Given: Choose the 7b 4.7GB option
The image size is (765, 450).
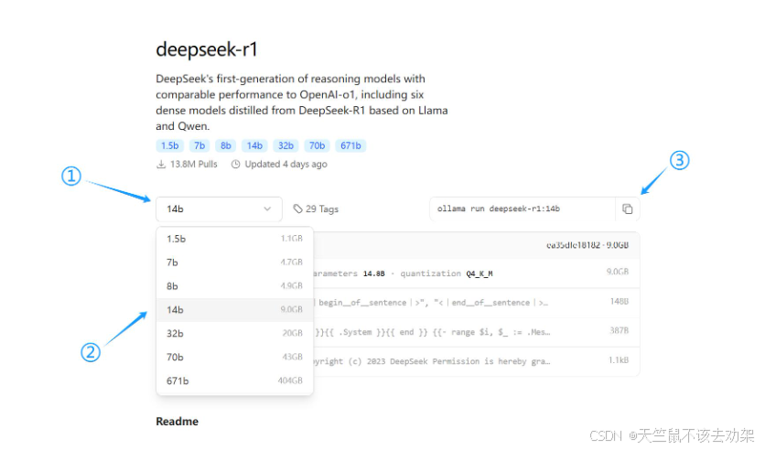Looking at the screenshot, I should [x=234, y=262].
